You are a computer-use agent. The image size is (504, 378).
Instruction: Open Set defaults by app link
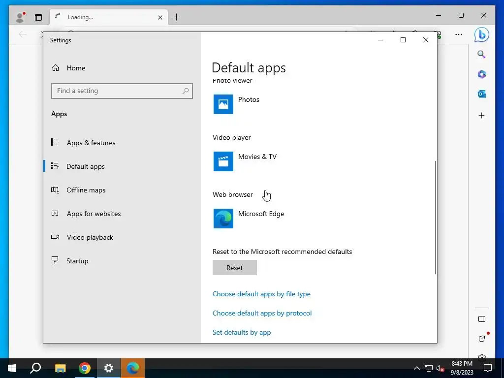tap(241, 332)
